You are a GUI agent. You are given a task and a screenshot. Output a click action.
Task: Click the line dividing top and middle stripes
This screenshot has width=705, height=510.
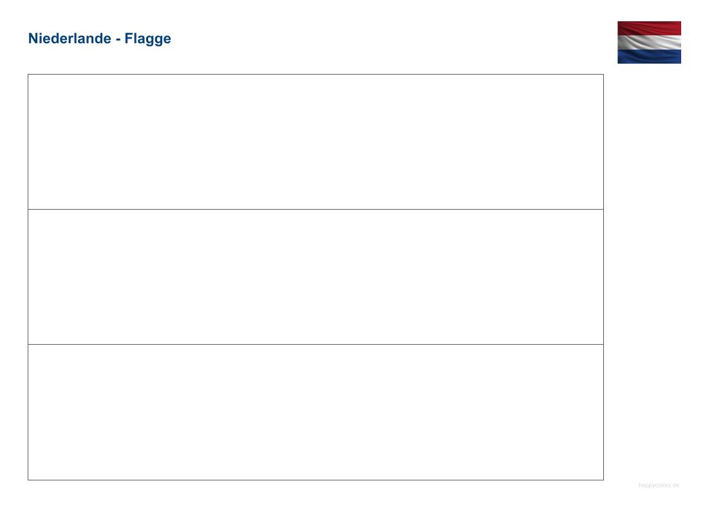pyautogui.click(x=315, y=209)
